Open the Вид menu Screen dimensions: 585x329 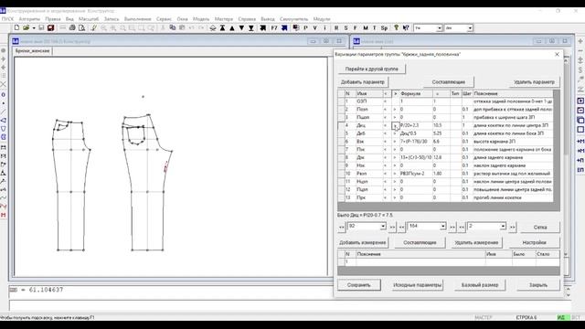pyautogui.click(x=69, y=18)
